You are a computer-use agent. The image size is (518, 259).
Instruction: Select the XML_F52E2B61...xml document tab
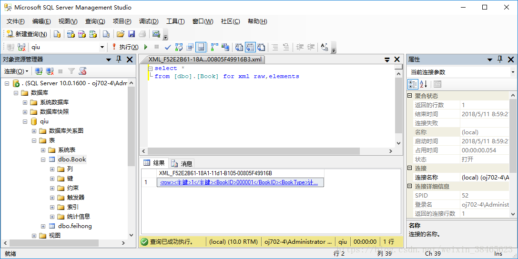[x=205, y=60]
